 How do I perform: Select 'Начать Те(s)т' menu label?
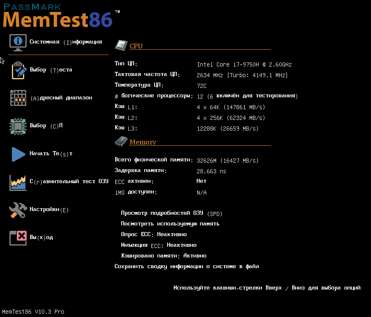pyautogui.click(x=51, y=154)
